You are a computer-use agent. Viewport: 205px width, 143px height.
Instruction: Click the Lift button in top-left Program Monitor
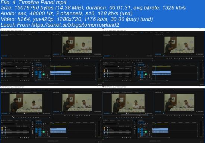(x=85, y=58)
